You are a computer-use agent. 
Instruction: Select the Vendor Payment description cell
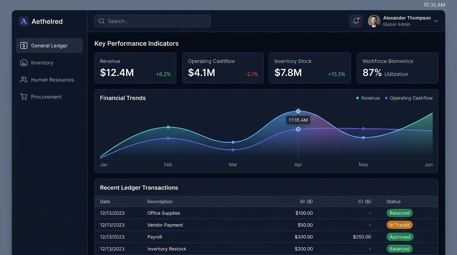[x=165, y=225]
